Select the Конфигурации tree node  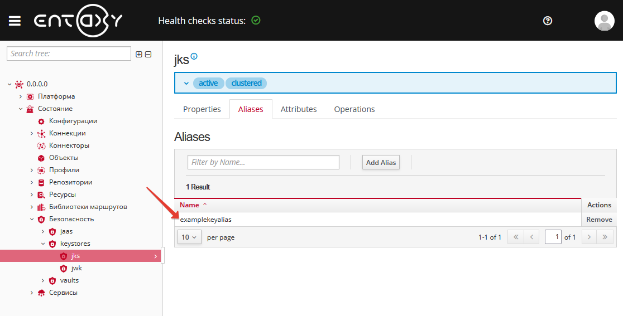pos(73,121)
